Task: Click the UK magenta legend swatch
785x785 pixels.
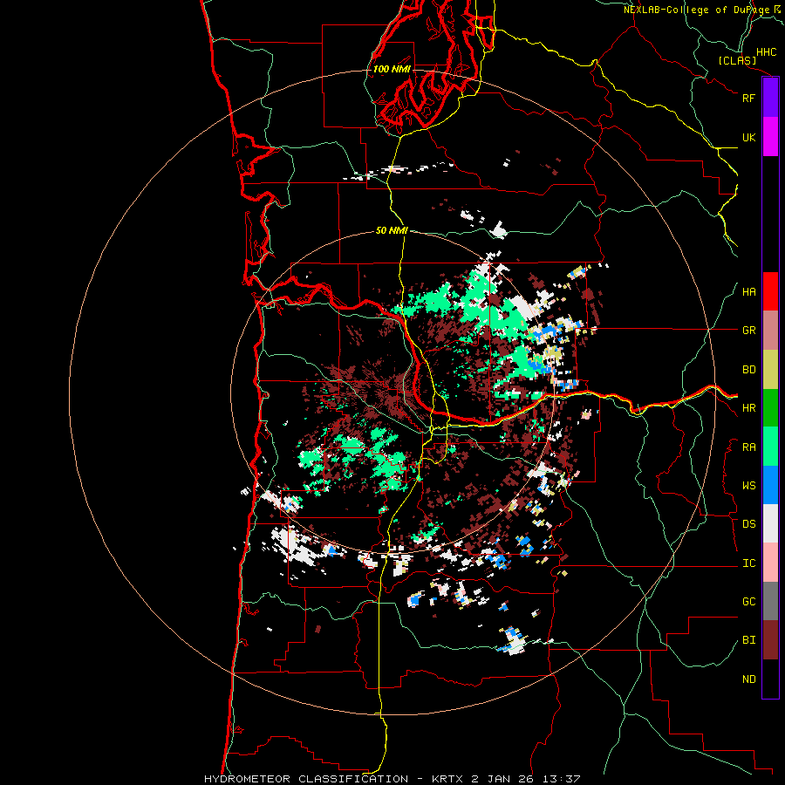Action: (x=770, y=137)
